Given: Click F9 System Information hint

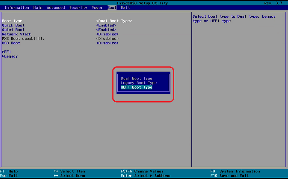Looking at the screenshot, I should click(x=235, y=171).
